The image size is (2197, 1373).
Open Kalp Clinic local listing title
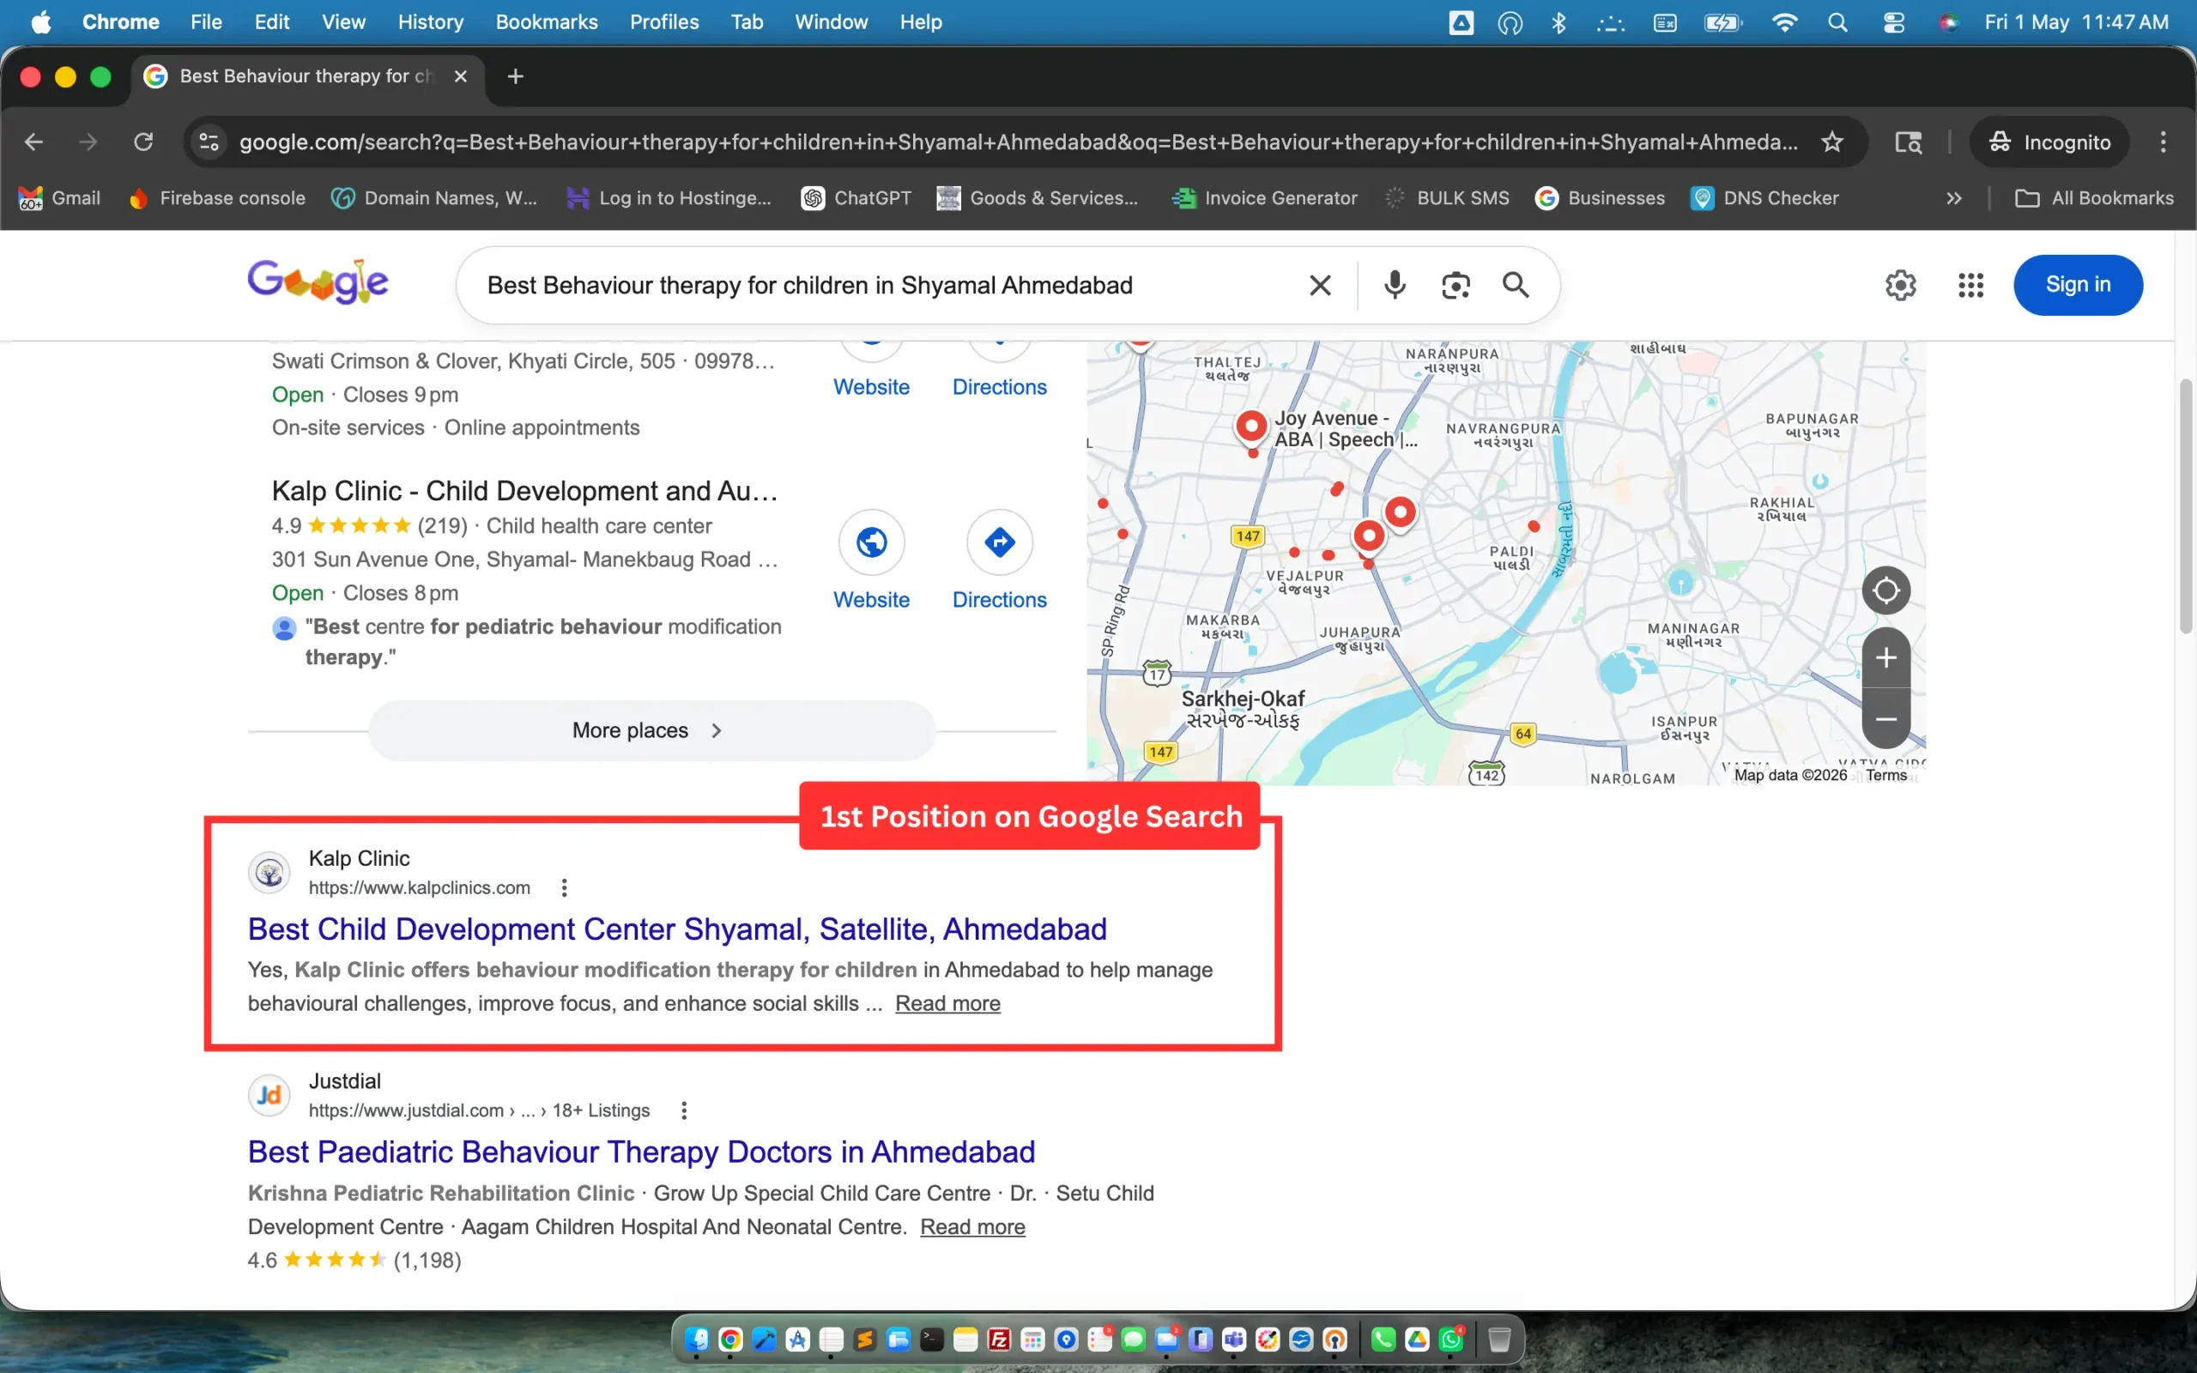click(x=524, y=491)
